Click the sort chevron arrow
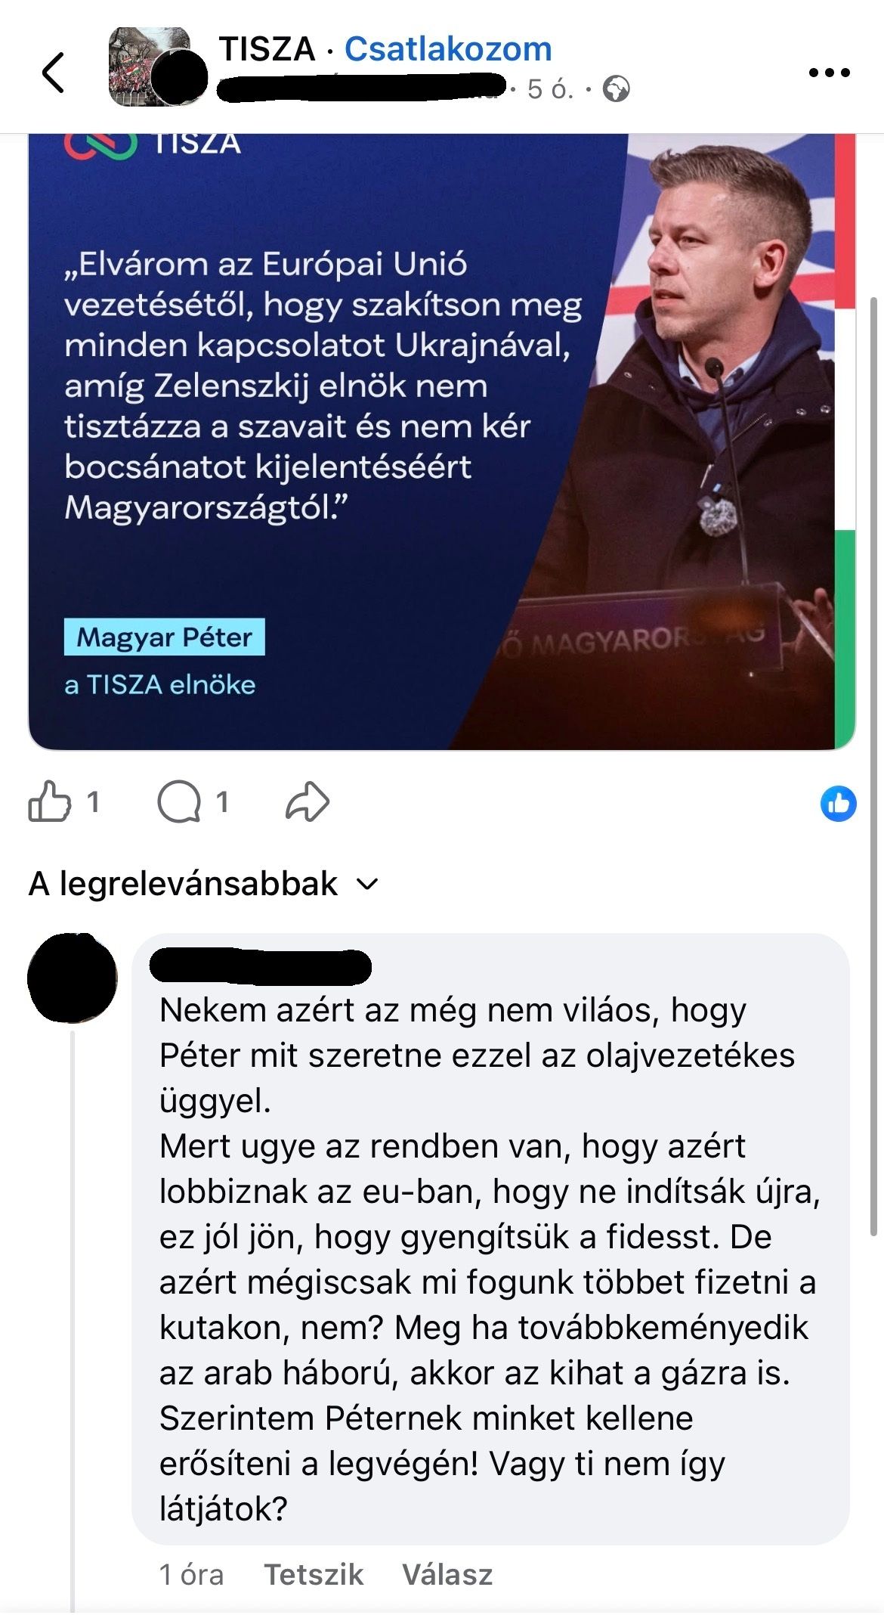The height and width of the screenshot is (1615, 884). click(366, 884)
